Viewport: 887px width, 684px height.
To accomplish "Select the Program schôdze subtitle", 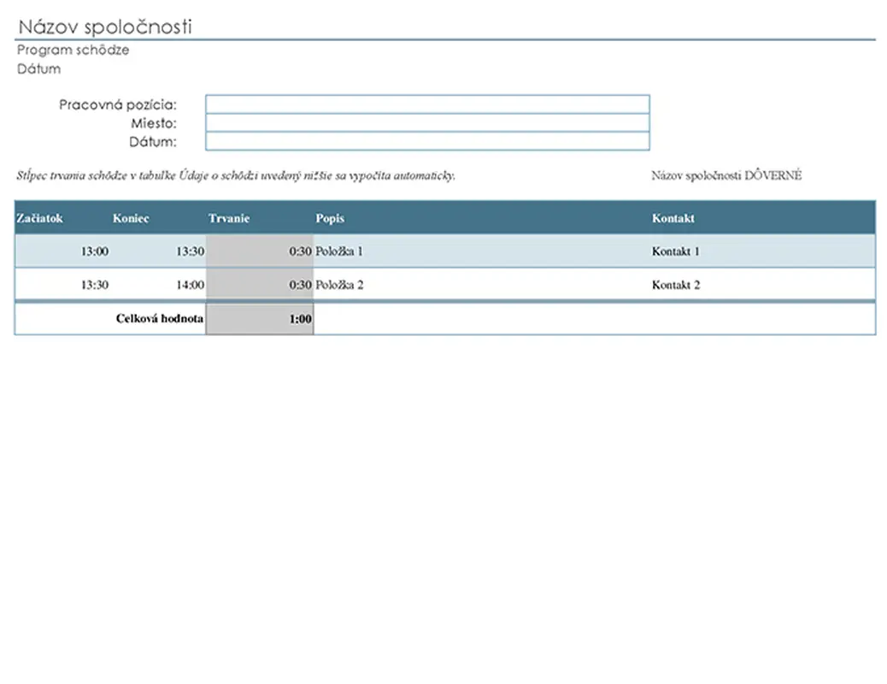I will pyautogui.click(x=73, y=50).
